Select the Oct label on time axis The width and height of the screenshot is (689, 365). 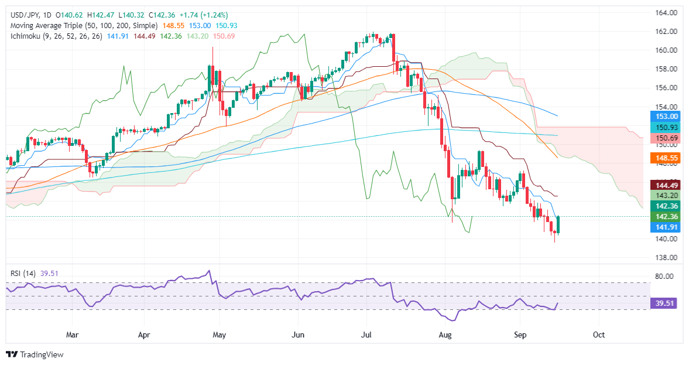598,335
